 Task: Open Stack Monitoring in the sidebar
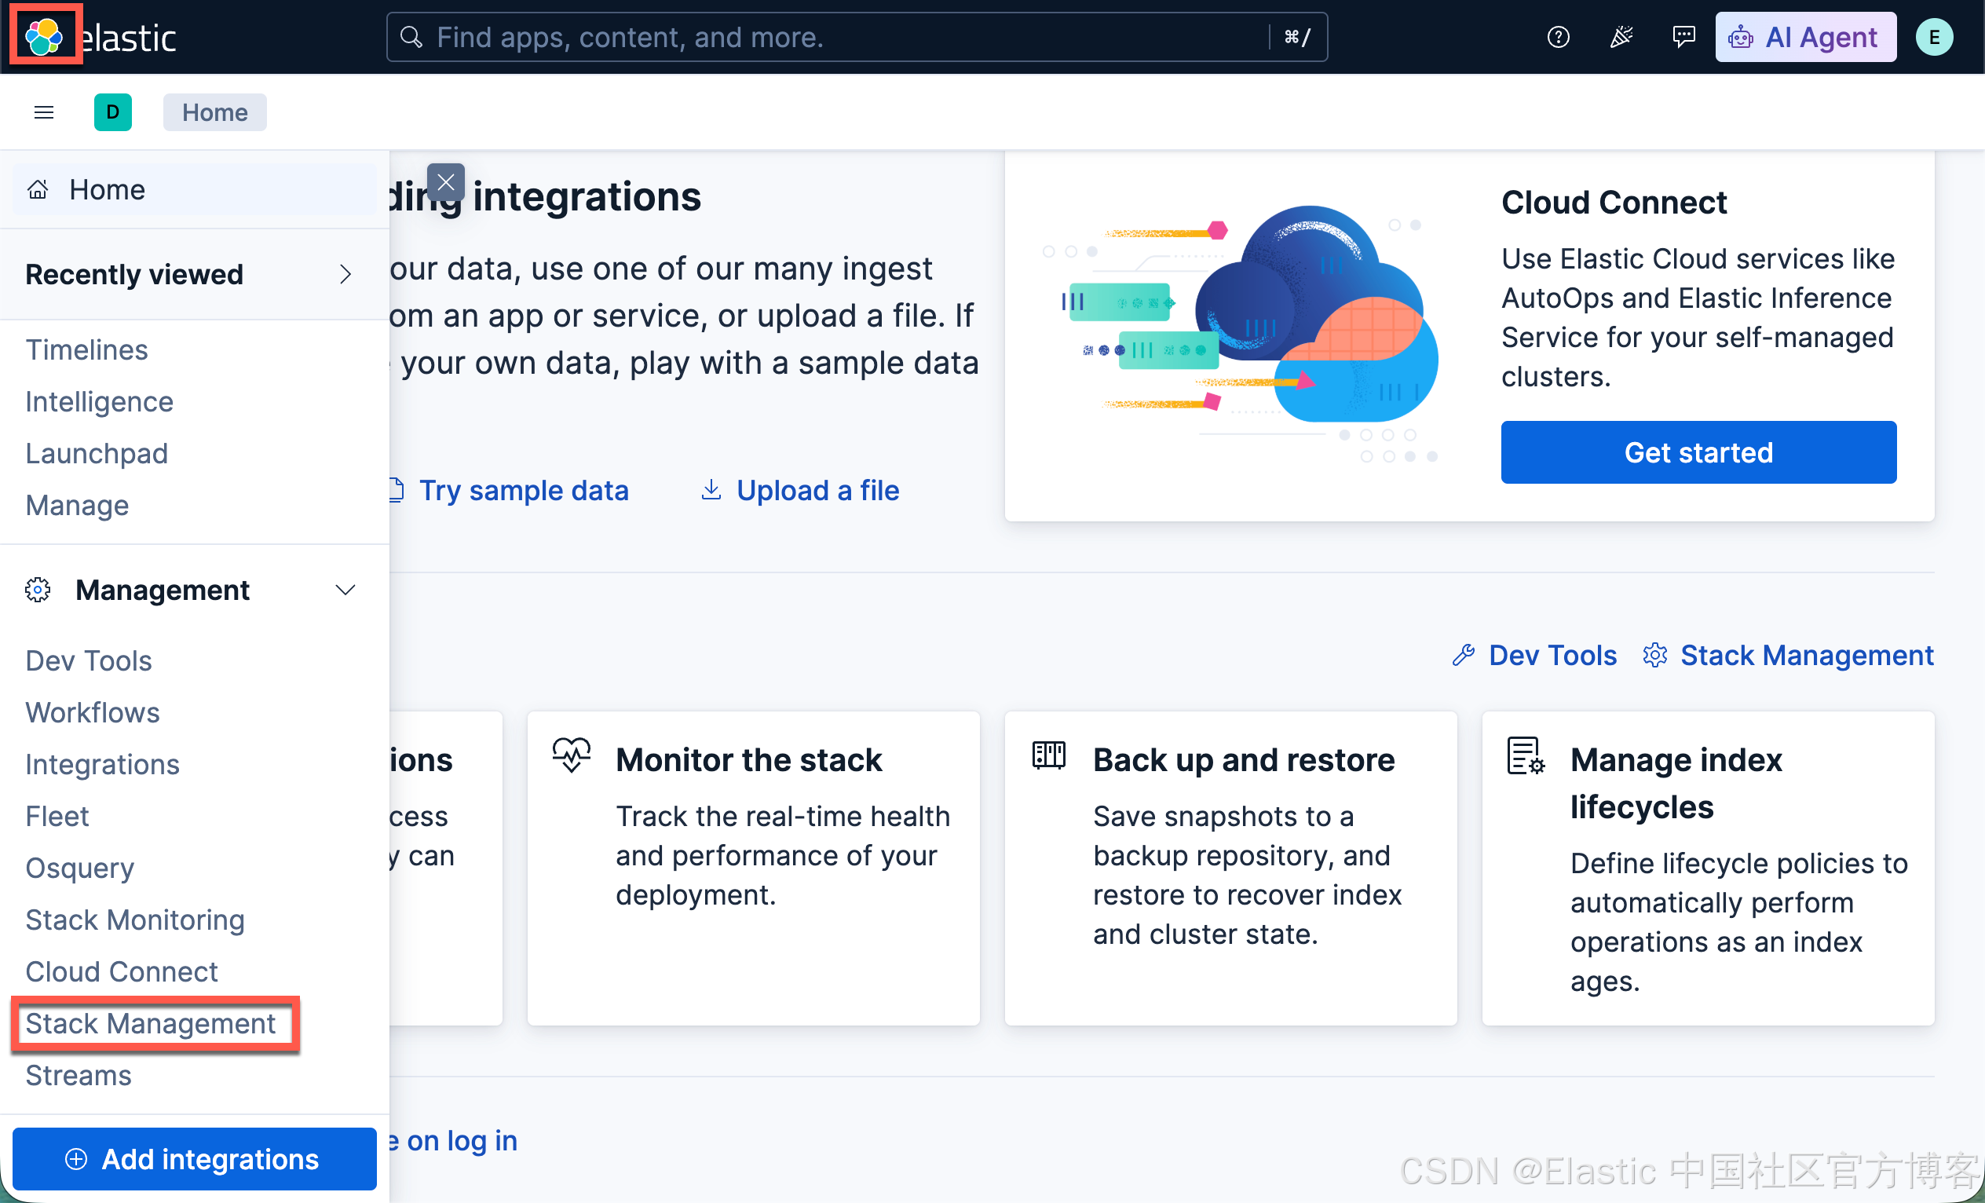pos(135,920)
